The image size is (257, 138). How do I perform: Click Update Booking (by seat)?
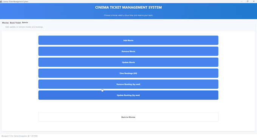[128, 95]
